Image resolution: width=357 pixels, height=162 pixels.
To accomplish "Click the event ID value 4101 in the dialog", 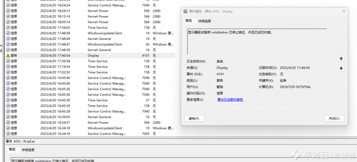I will [220, 74].
